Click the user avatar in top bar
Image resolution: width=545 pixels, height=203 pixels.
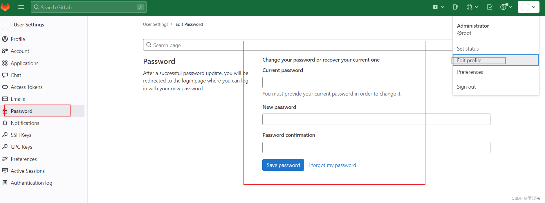pos(525,7)
